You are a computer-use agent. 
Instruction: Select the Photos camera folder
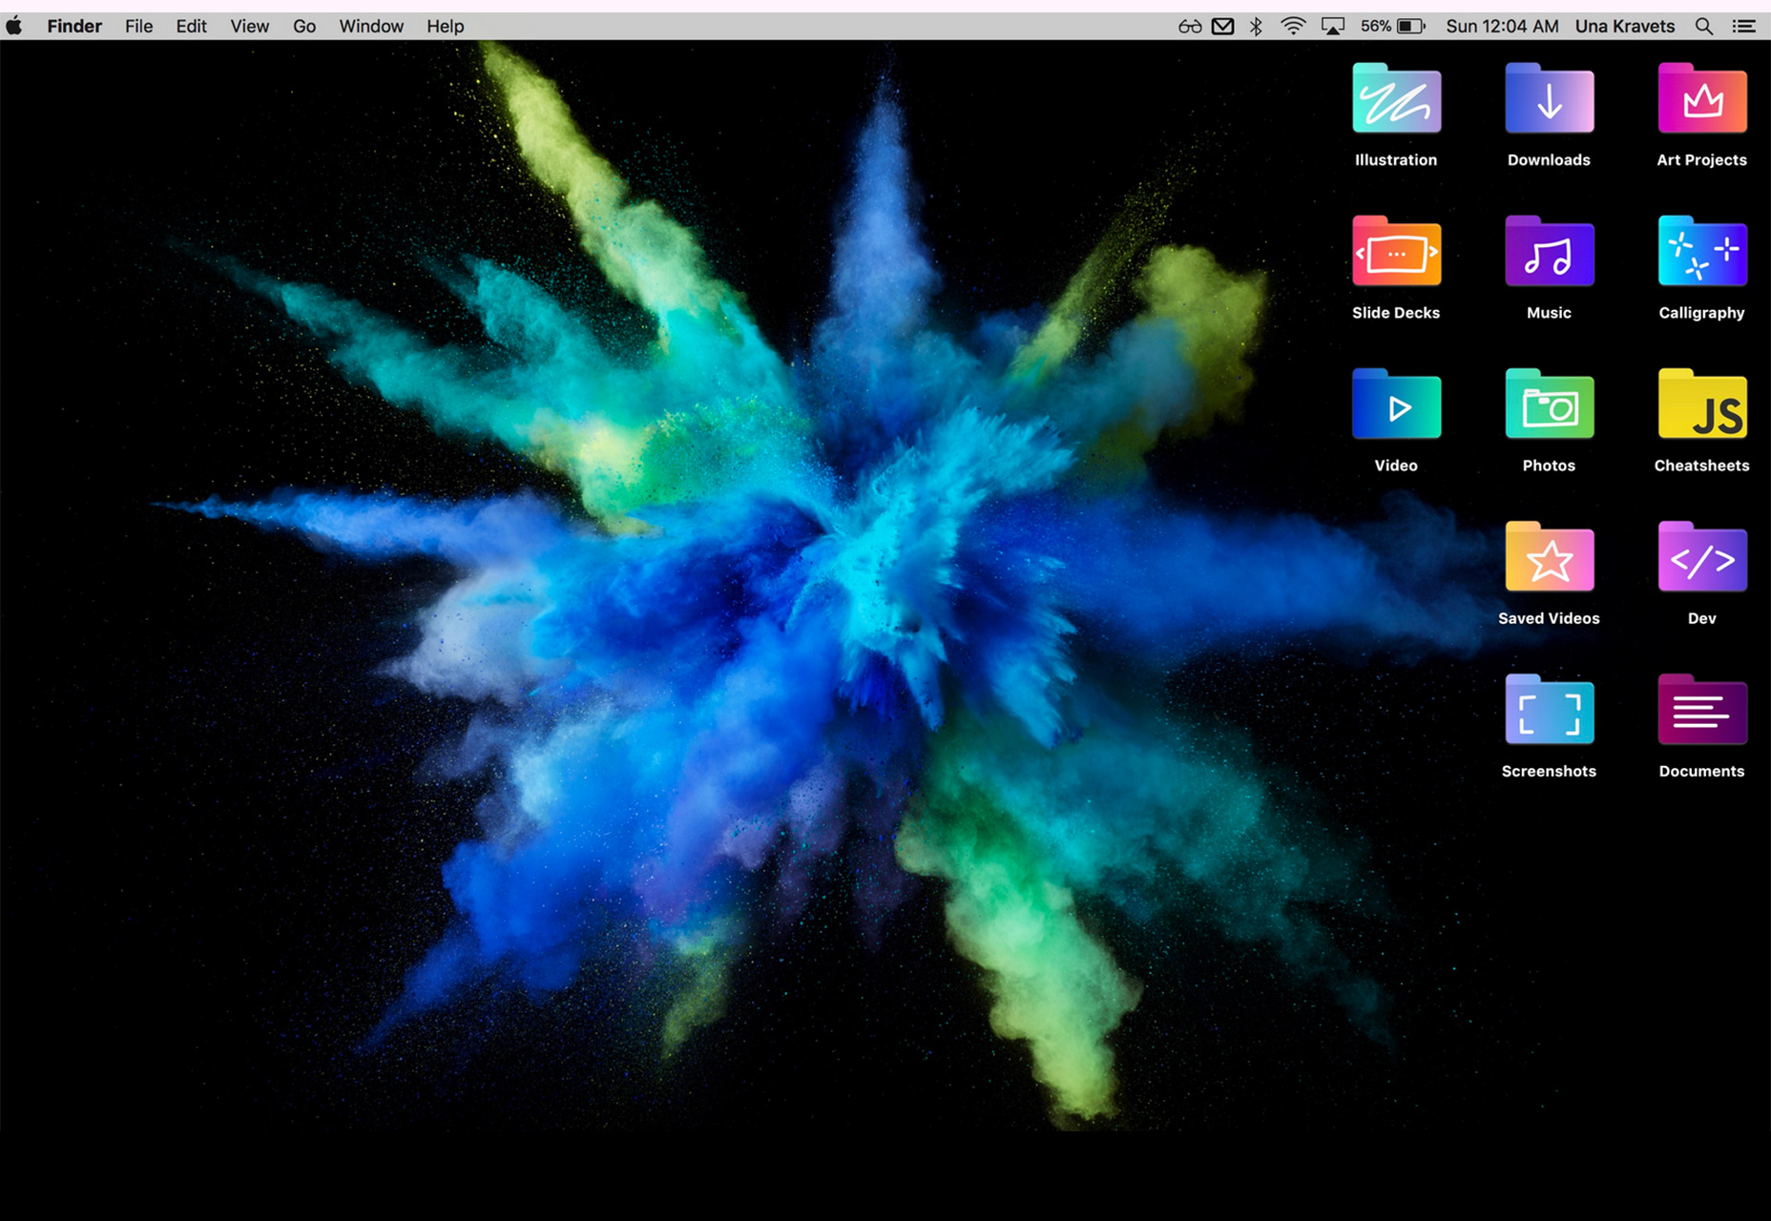(1549, 404)
